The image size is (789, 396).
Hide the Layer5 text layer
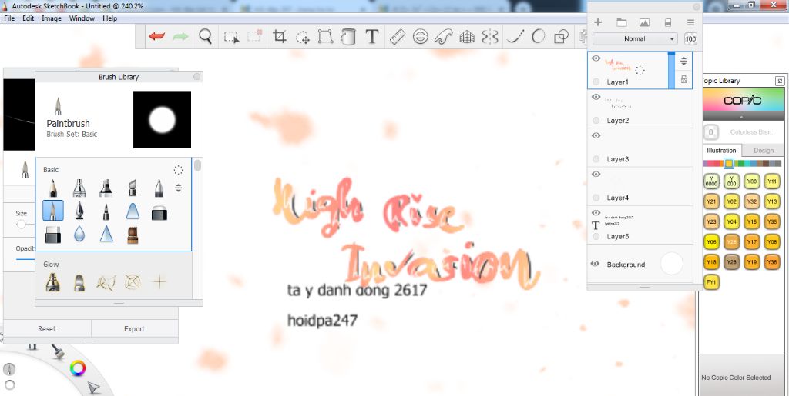(x=596, y=213)
